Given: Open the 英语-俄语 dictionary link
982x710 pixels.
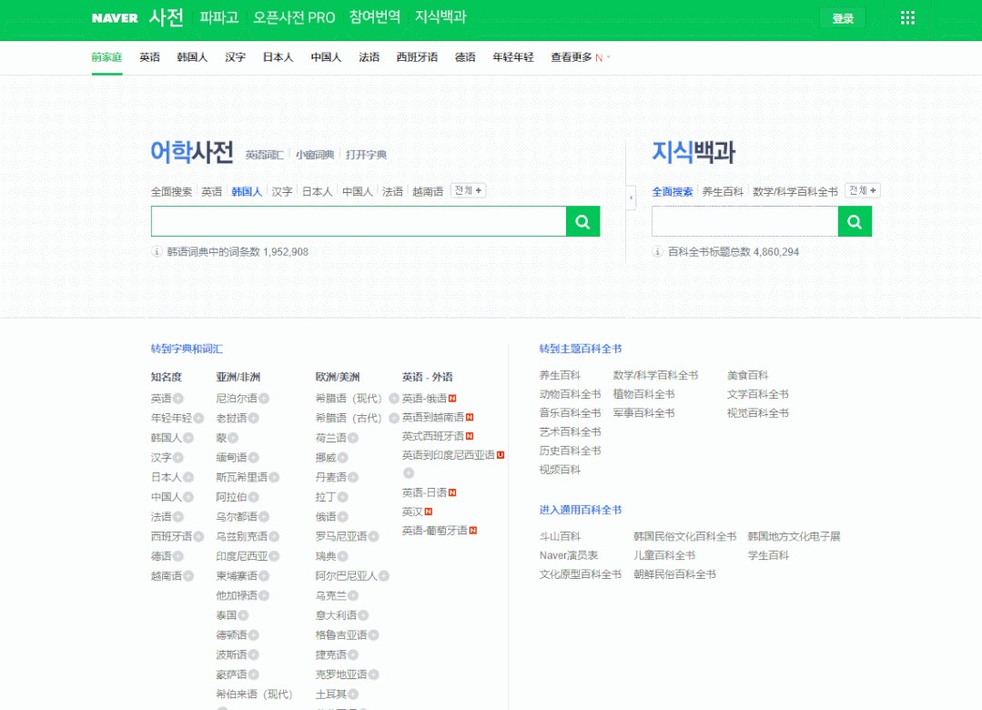Looking at the screenshot, I should point(424,399).
